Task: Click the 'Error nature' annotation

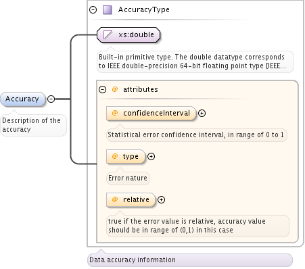Action: pos(128,178)
